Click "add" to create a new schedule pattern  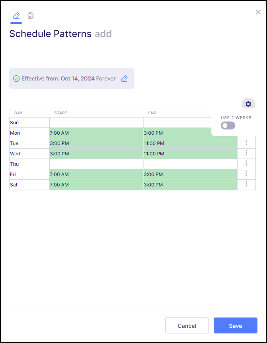click(x=103, y=34)
